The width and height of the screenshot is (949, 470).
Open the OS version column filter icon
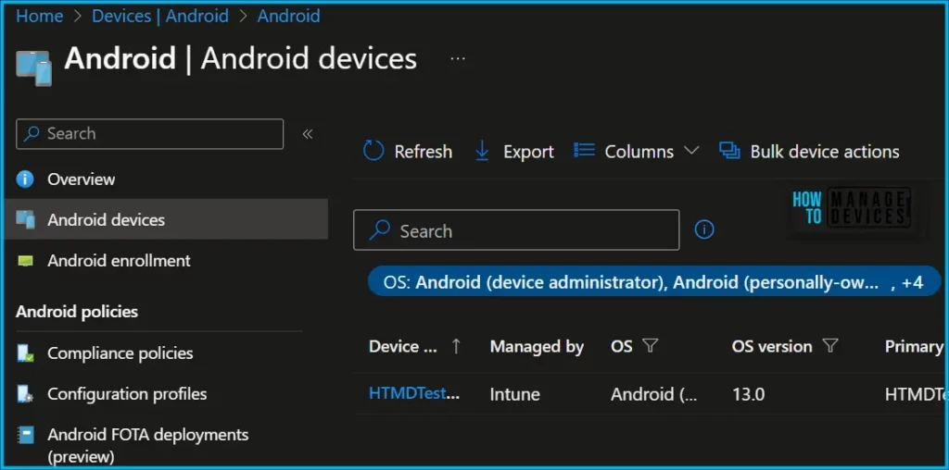[x=830, y=345]
